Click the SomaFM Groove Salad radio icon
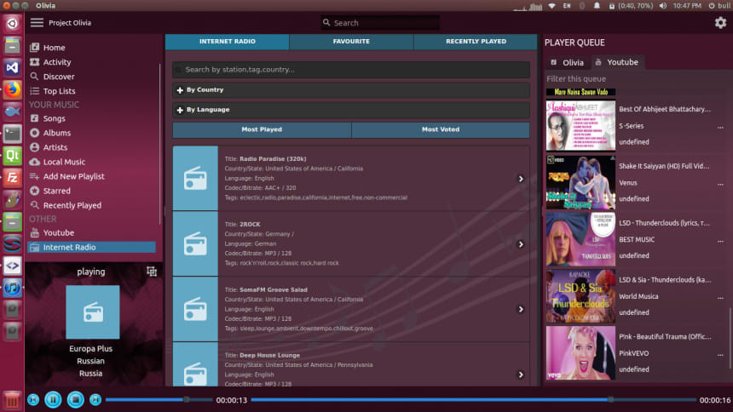 [x=195, y=309]
